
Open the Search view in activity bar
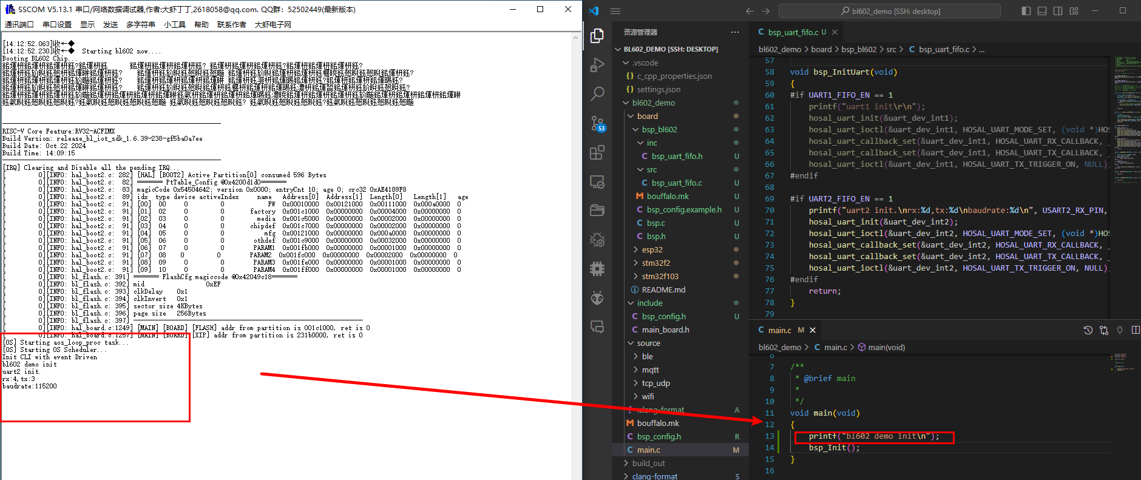point(597,93)
